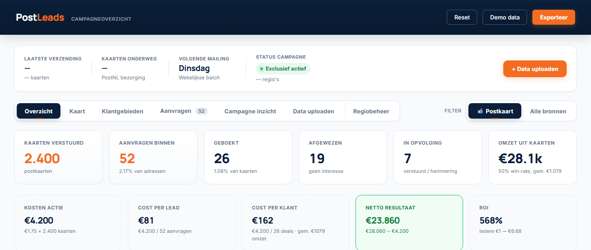Click the CAMPAGNEOVERZICHT header text
Viewport: 591px width, 250px height.
point(101,19)
